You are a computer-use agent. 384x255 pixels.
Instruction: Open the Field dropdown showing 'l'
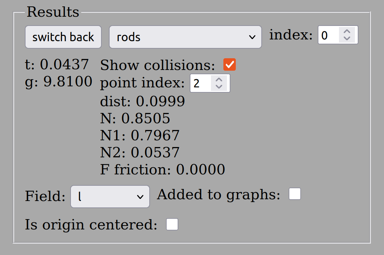[x=110, y=197]
